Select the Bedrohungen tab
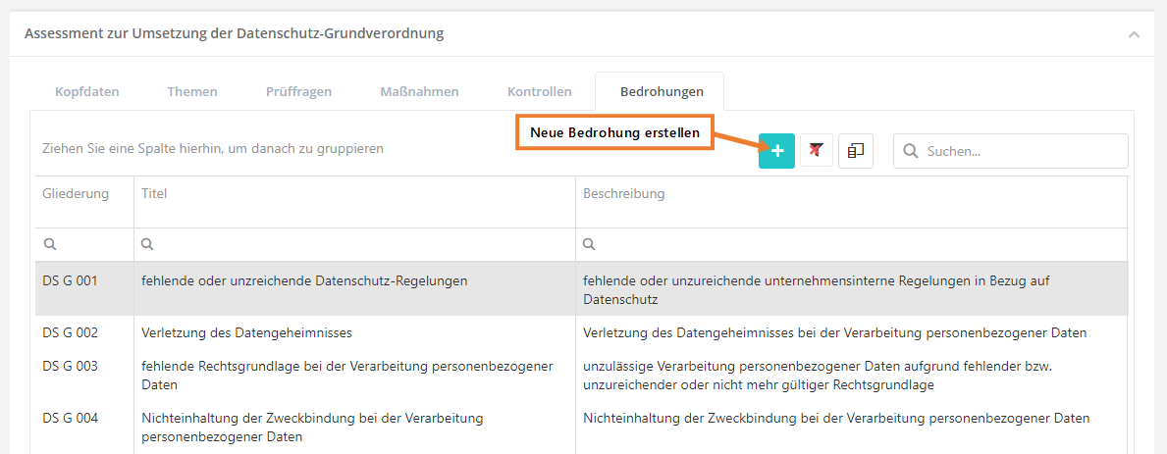 point(661,92)
